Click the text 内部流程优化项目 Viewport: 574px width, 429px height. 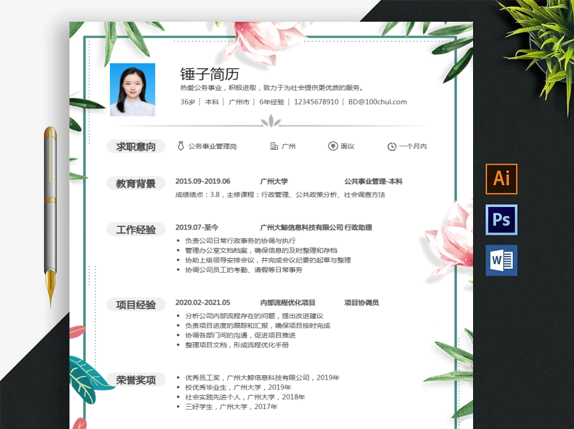(x=288, y=302)
